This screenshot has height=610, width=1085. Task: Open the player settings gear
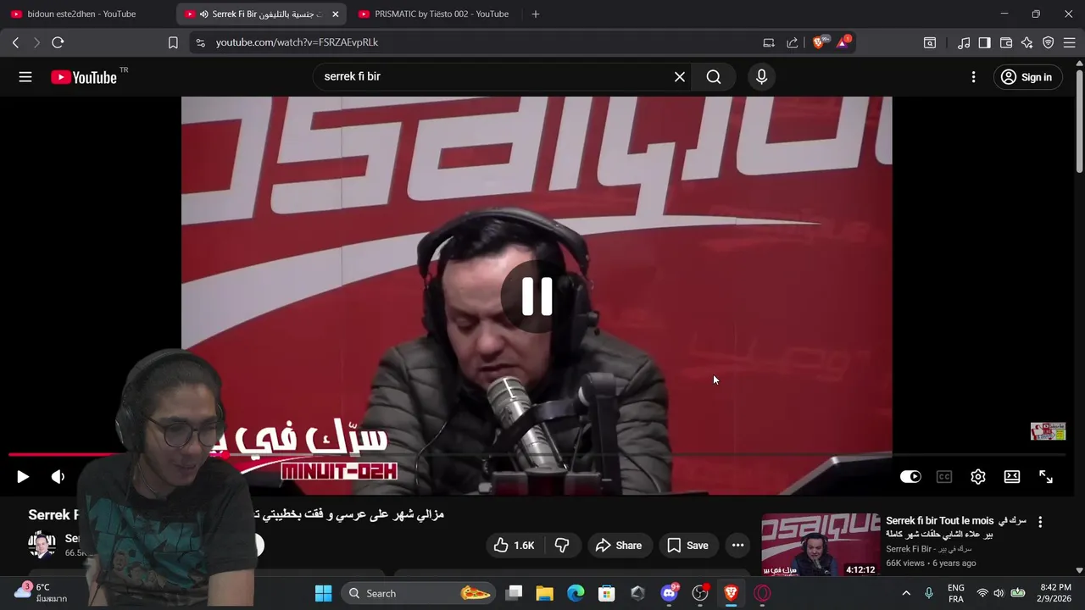coord(978,477)
